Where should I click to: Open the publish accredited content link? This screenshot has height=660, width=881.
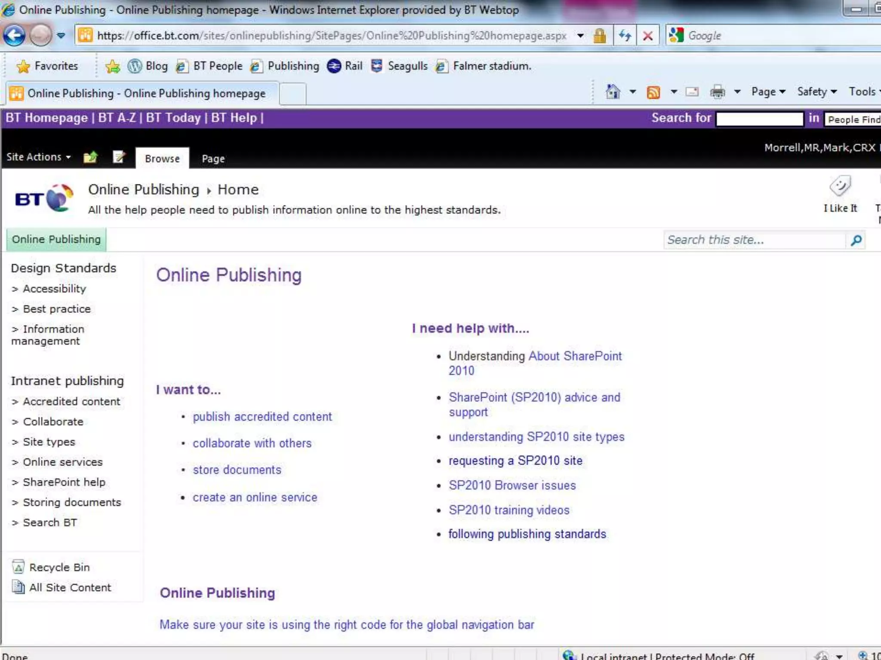coord(262,417)
